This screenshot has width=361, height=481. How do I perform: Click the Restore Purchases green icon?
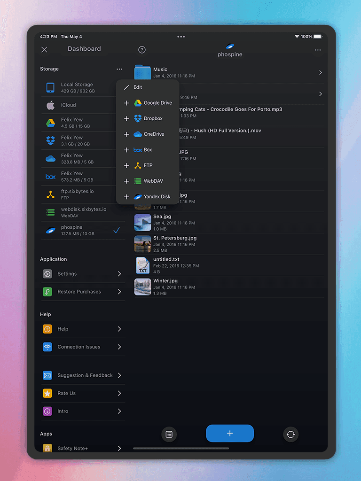[x=47, y=292]
